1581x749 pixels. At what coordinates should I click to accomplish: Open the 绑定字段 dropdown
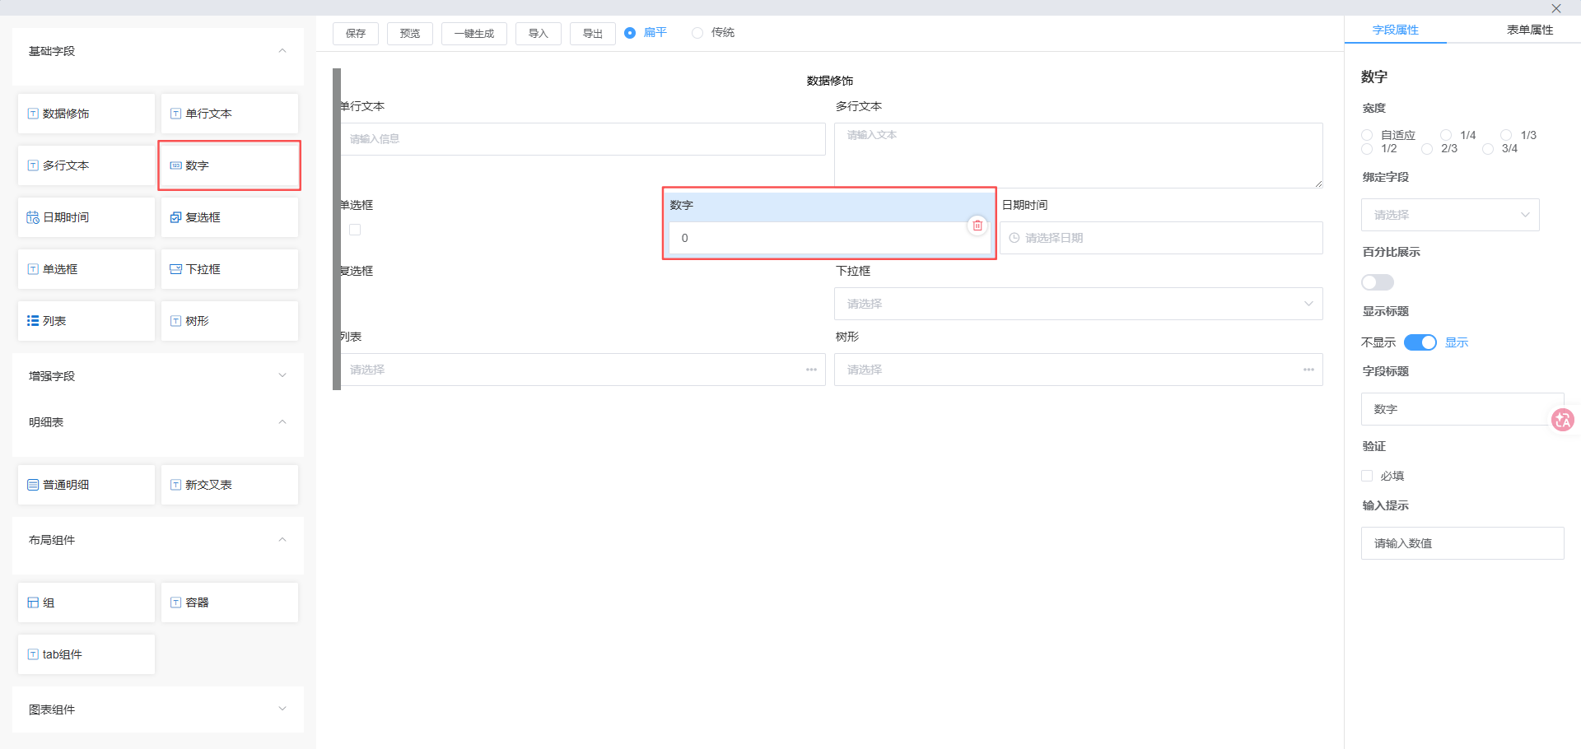pos(1450,215)
